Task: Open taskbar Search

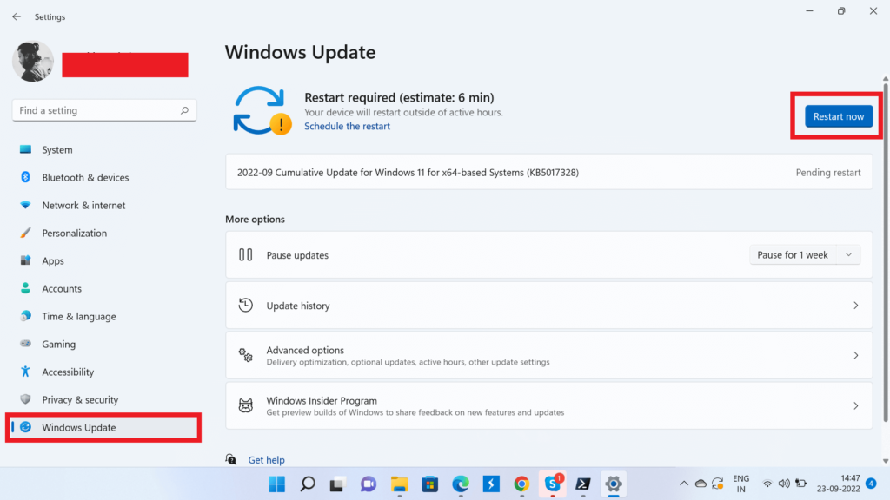Action: coord(308,484)
